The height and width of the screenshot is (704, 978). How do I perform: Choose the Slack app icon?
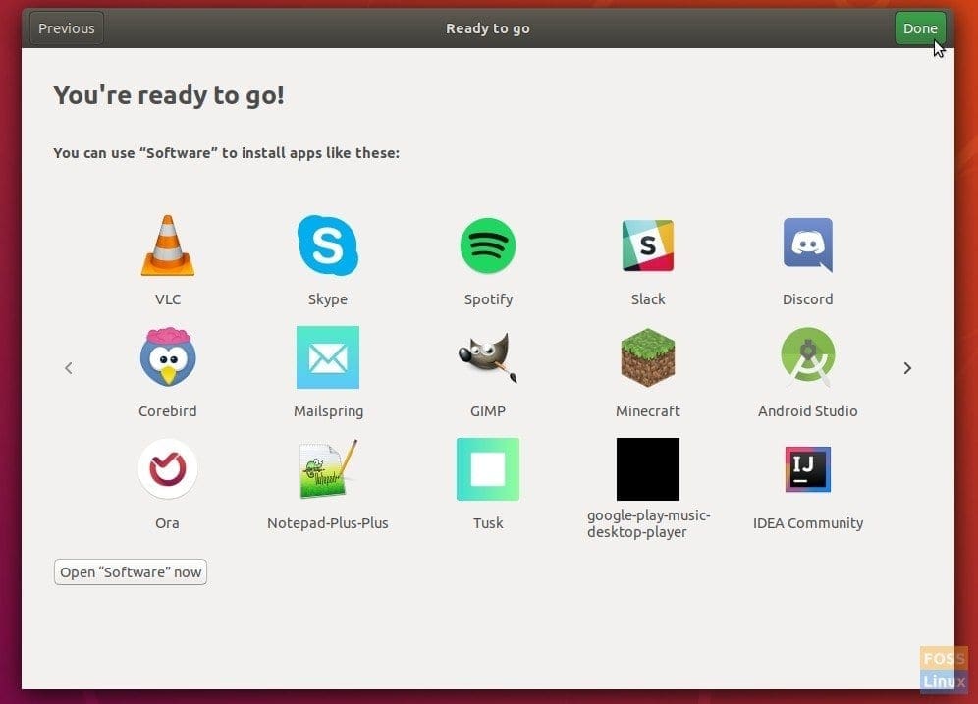pyautogui.click(x=648, y=245)
